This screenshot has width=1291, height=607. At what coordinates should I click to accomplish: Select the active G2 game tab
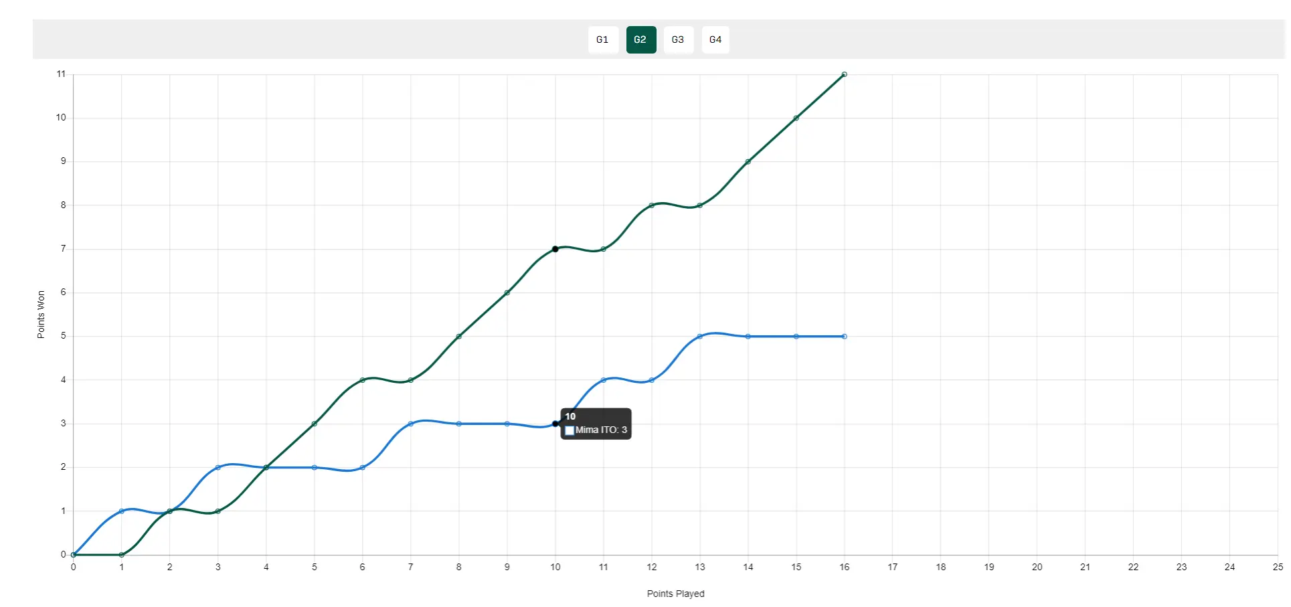point(640,39)
